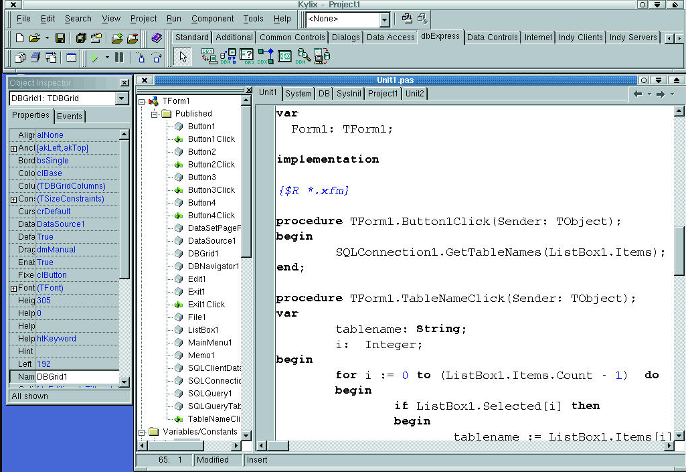Switch to the Events tab
This screenshot has width=686, height=472.
click(70, 116)
